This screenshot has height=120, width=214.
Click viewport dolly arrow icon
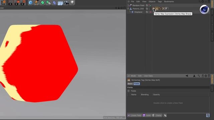[x=119, y=8]
